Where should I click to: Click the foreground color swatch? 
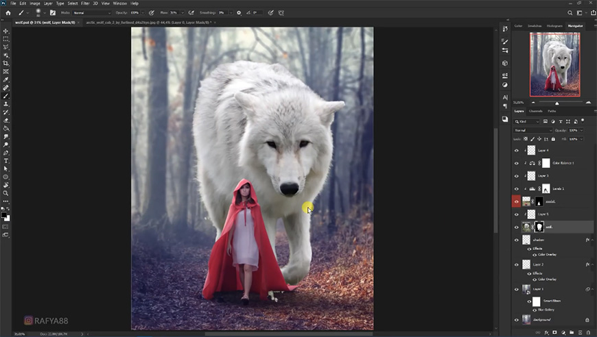click(4, 215)
